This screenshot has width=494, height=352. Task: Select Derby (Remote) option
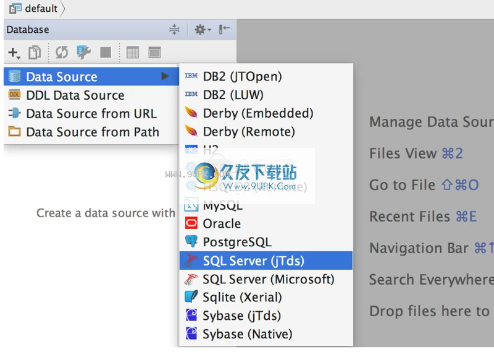point(266,131)
